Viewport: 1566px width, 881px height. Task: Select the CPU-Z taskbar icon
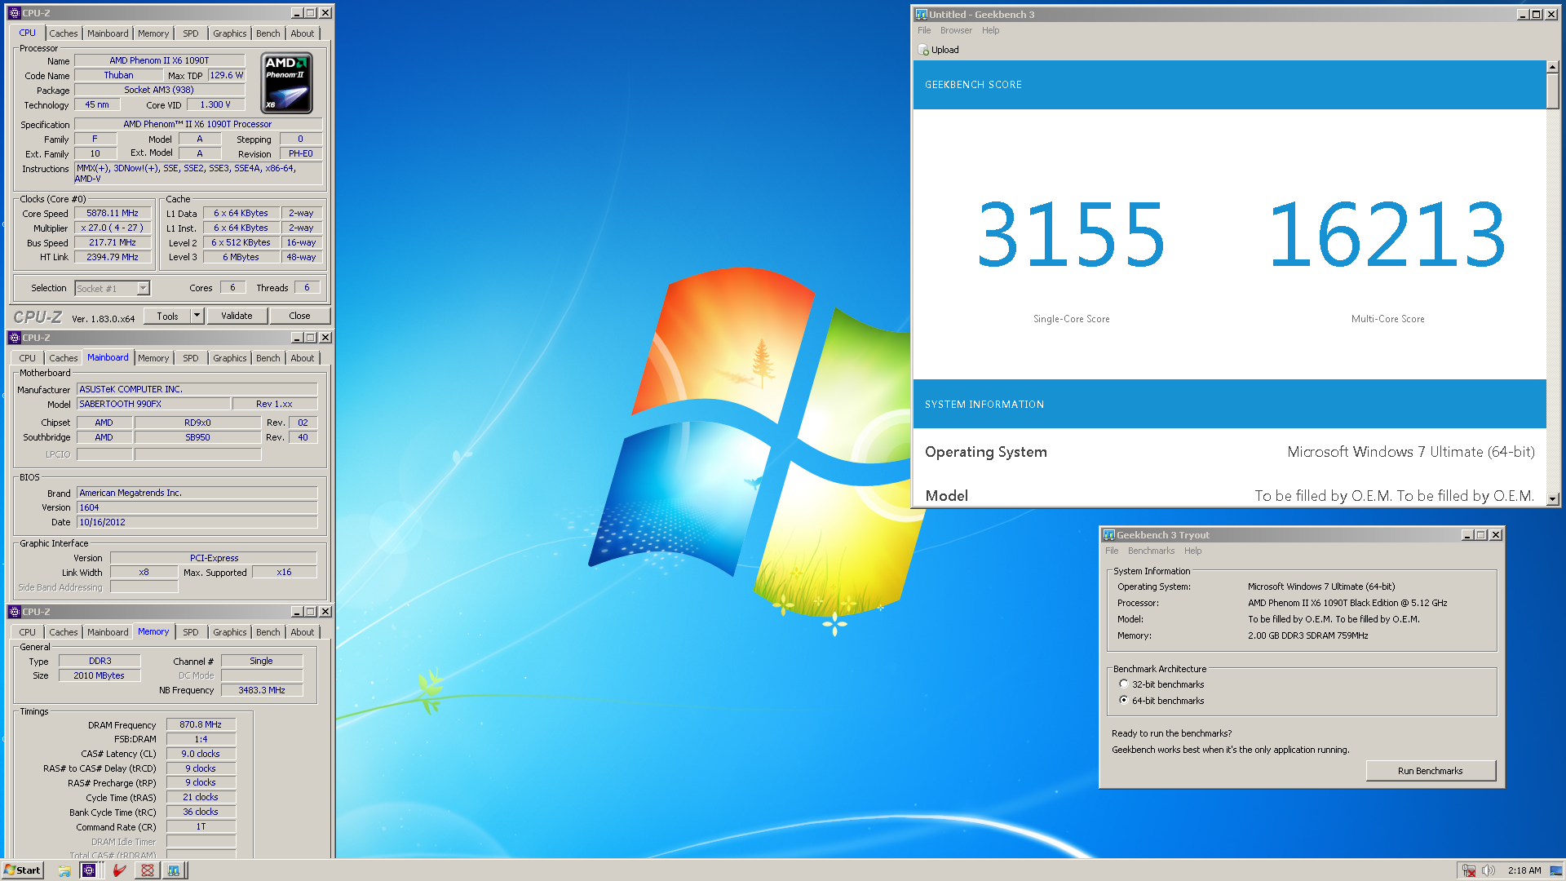point(89,870)
